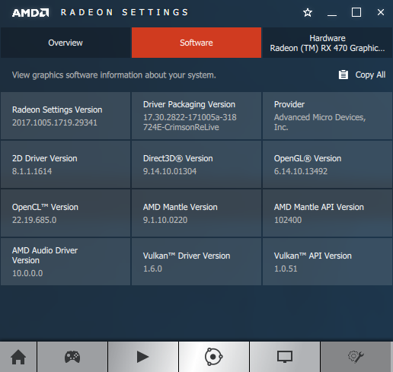This screenshot has height=372, width=393.
Task: Select the Software tab
Action: [196, 43]
